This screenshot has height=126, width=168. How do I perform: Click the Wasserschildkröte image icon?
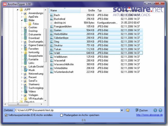pos(52,64)
